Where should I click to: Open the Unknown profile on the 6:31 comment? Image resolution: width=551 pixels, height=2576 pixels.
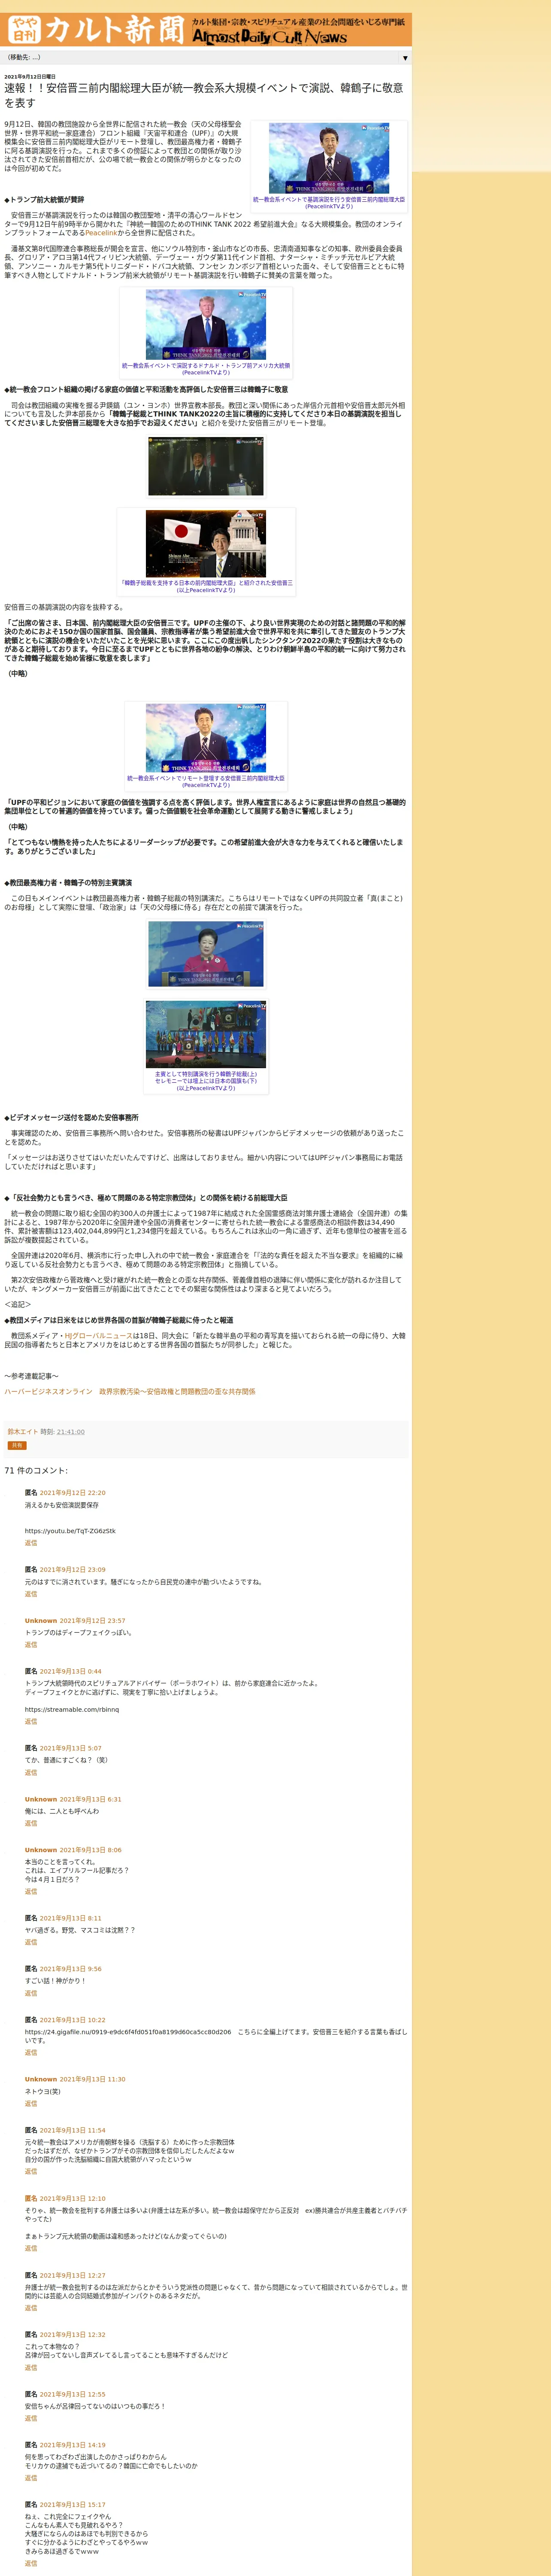pos(41,1799)
